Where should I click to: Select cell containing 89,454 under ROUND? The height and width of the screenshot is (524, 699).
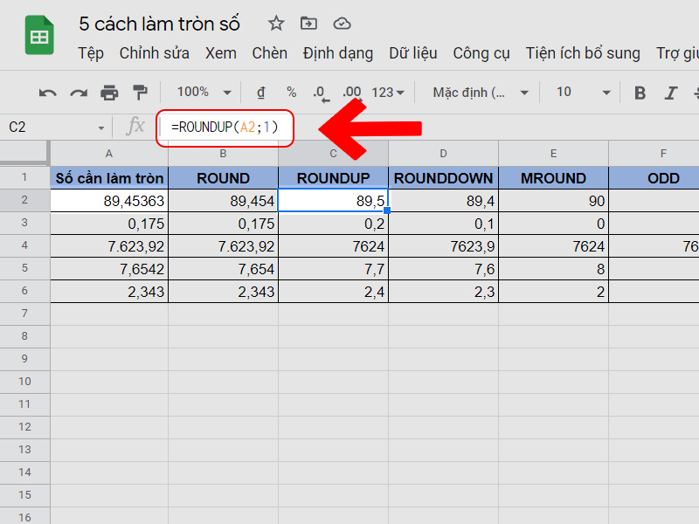[224, 201]
